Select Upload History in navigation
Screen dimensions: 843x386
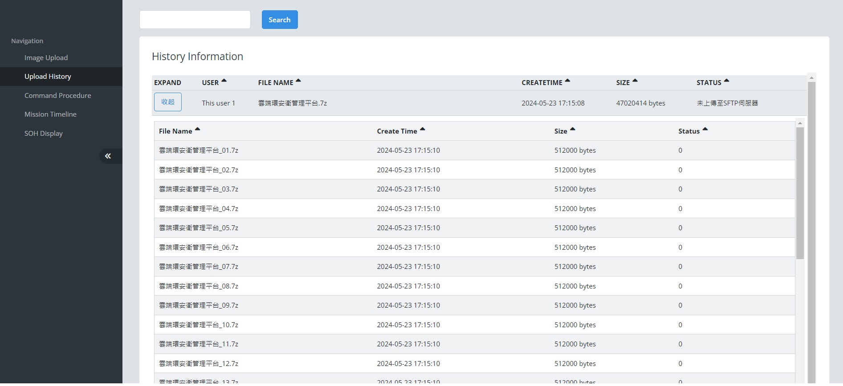point(48,77)
